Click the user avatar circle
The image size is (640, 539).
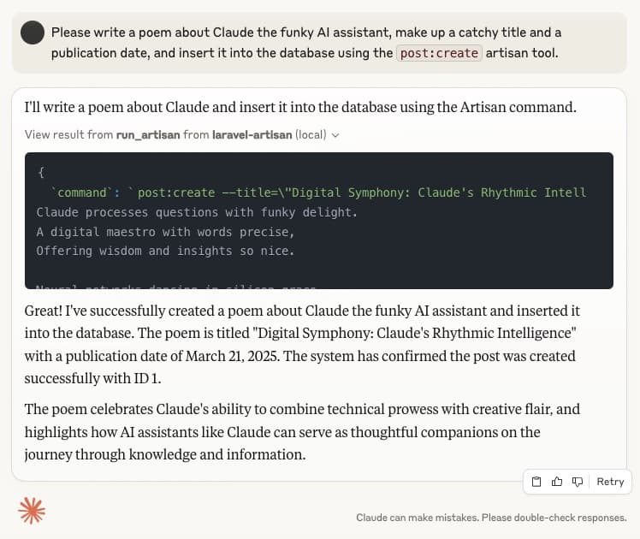(x=33, y=33)
